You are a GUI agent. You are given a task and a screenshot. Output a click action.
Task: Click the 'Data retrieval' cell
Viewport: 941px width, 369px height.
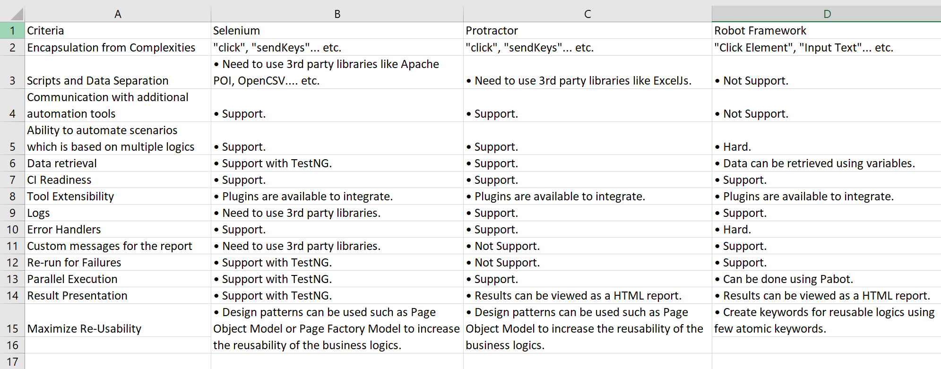tap(118, 163)
